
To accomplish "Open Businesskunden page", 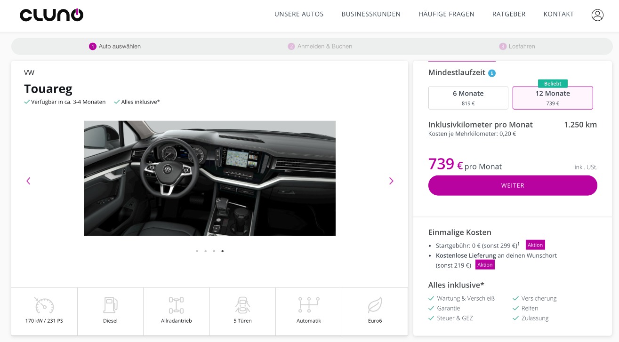I will coord(371,14).
